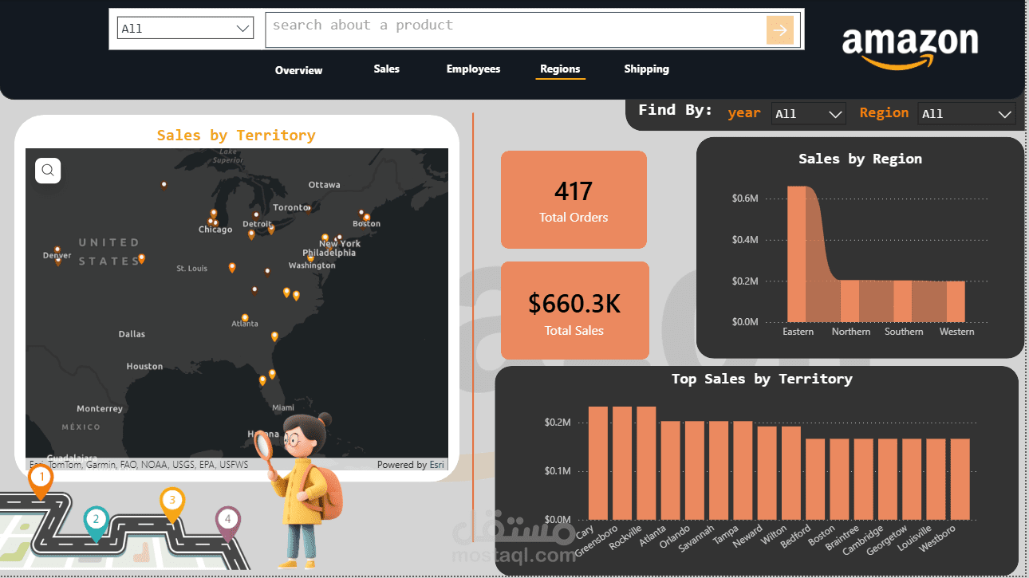Switch to the Overview tab
Screen dimensions: 1029x578
(298, 70)
